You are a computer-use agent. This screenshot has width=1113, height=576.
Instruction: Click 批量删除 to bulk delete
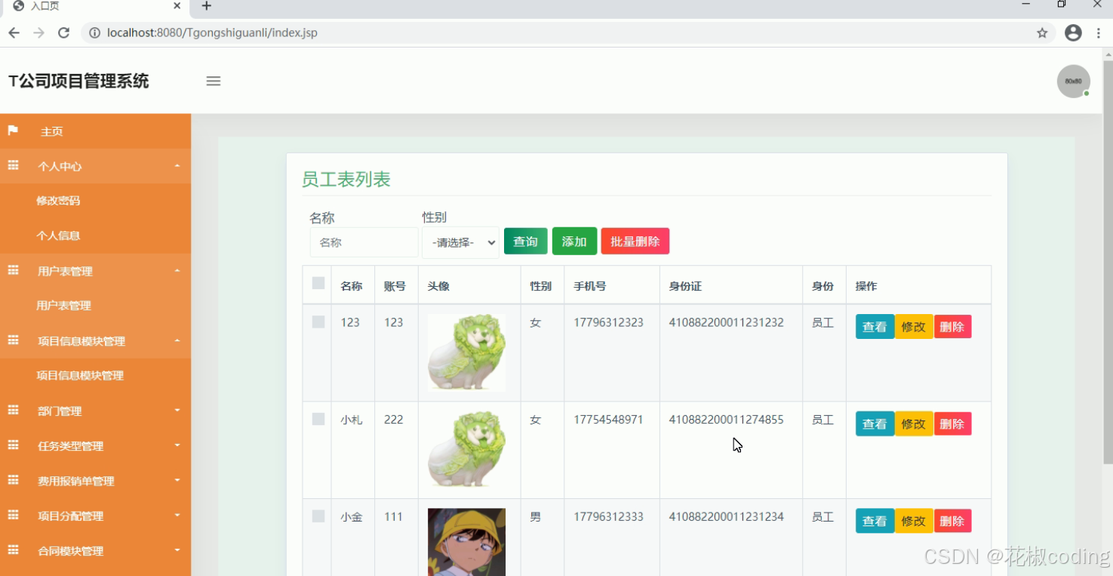(x=635, y=241)
